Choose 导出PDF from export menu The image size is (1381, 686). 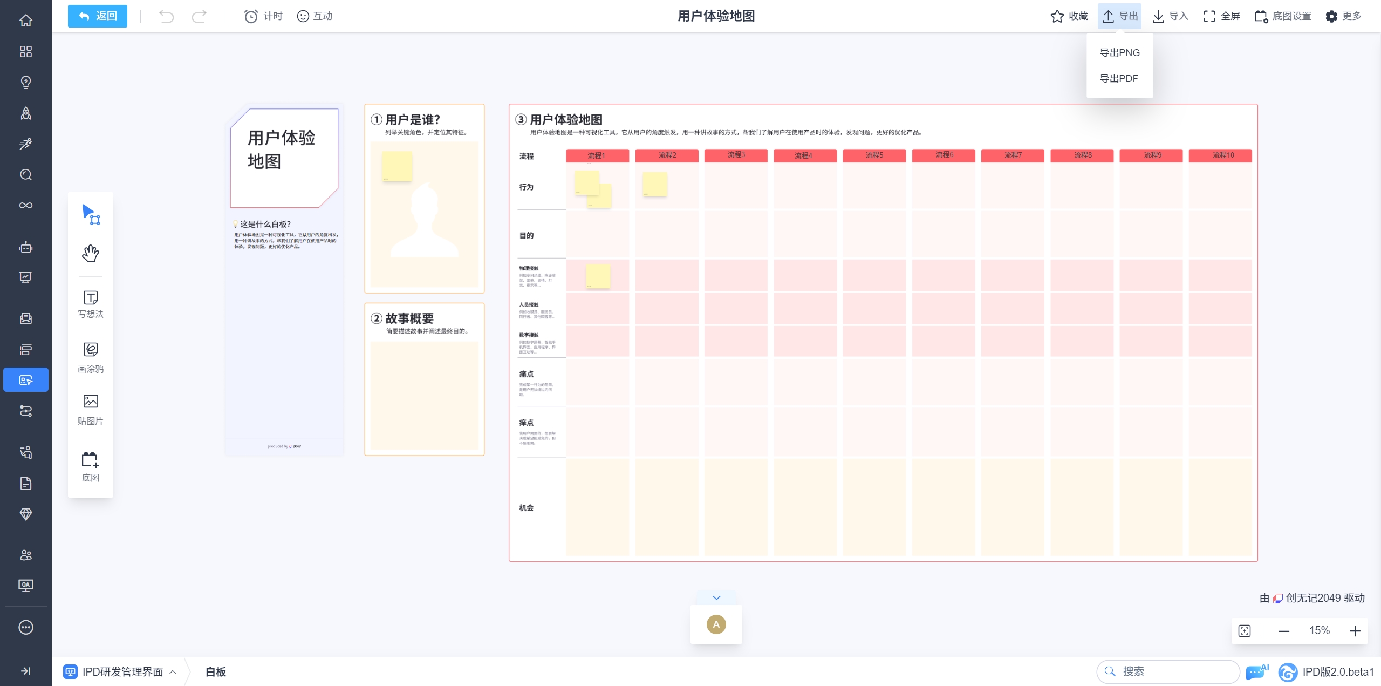[x=1119, y=79]
